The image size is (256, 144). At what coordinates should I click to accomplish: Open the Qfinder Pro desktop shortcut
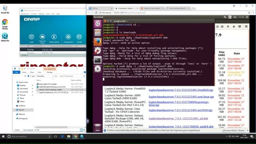5,37
